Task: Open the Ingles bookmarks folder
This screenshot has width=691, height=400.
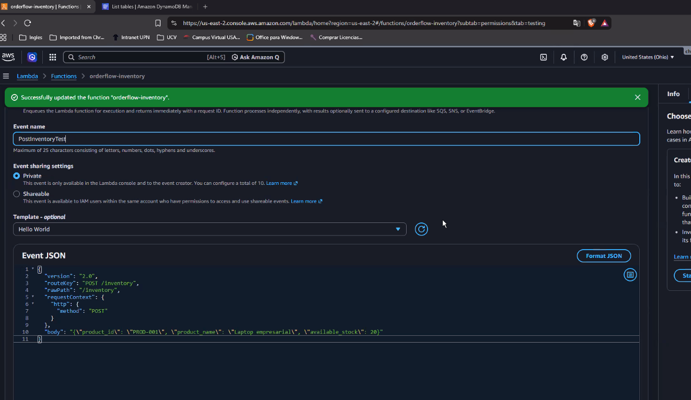Action: 31,38
